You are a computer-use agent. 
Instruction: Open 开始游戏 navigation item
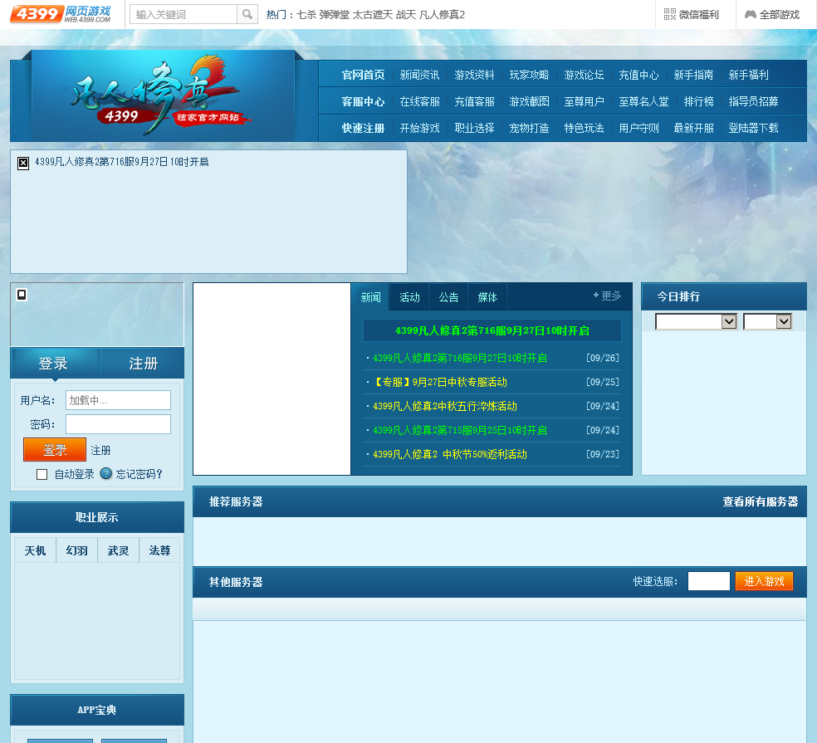pyautogui.click(x=419, y=128)
